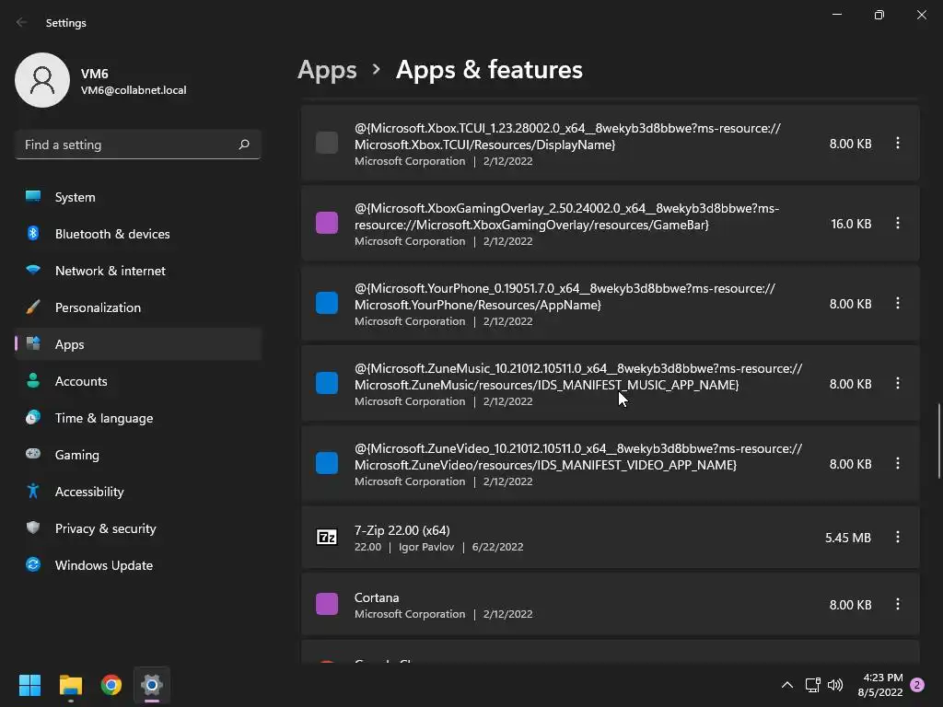Viewport: 943px width, 707px height.
Task: Click the Apps breadcrumb link
Action: pos(327,70)
